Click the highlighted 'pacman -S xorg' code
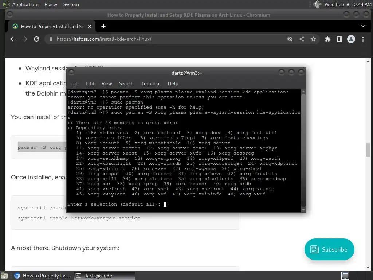 click(x=42, y=147)
